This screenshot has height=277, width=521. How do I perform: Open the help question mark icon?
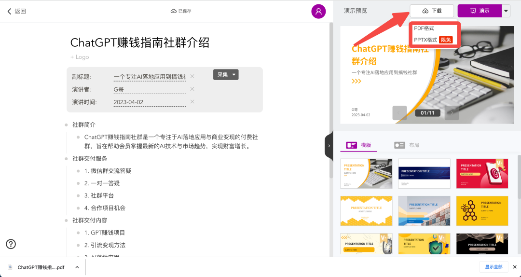(11, 244)
